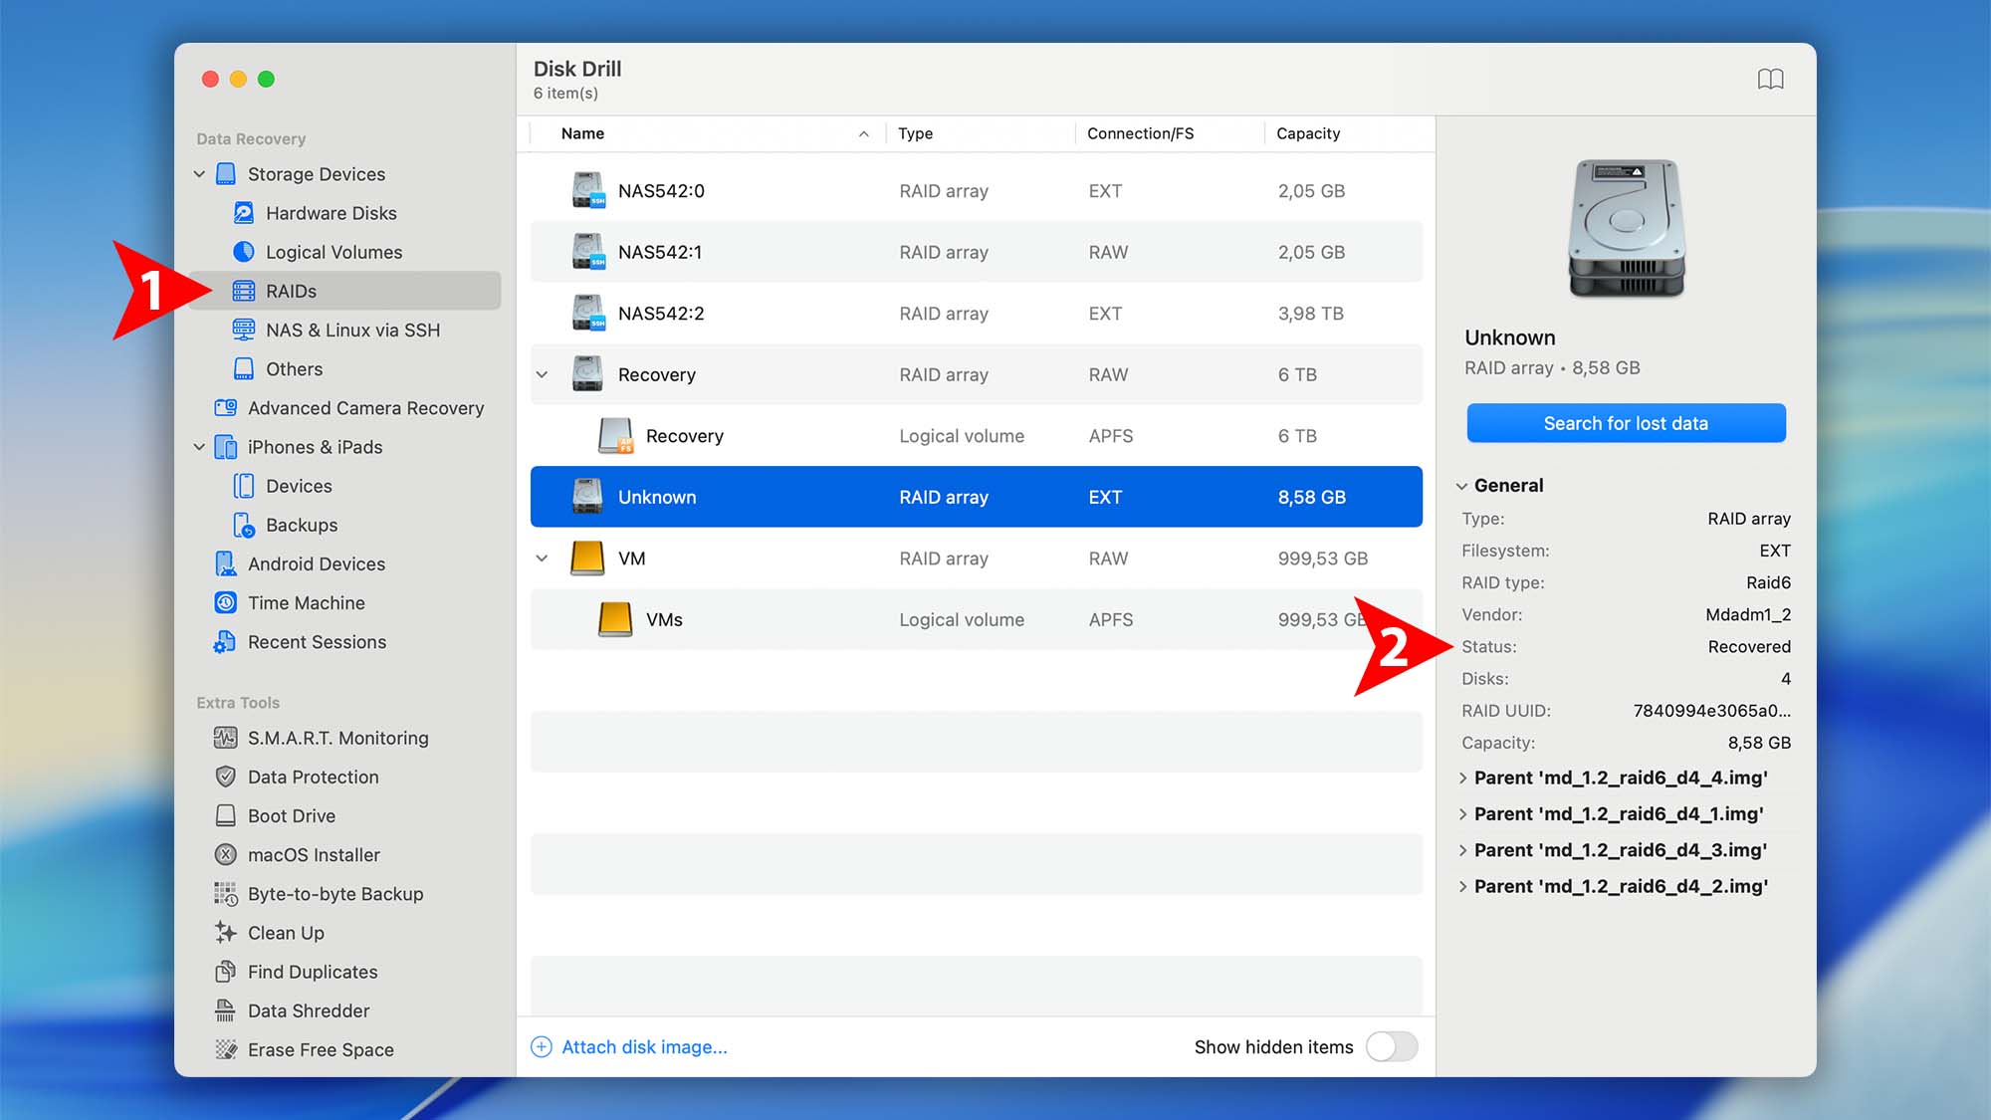Select the Others disk icon
The image size is (1991, 1120).
tap(244, 369)
